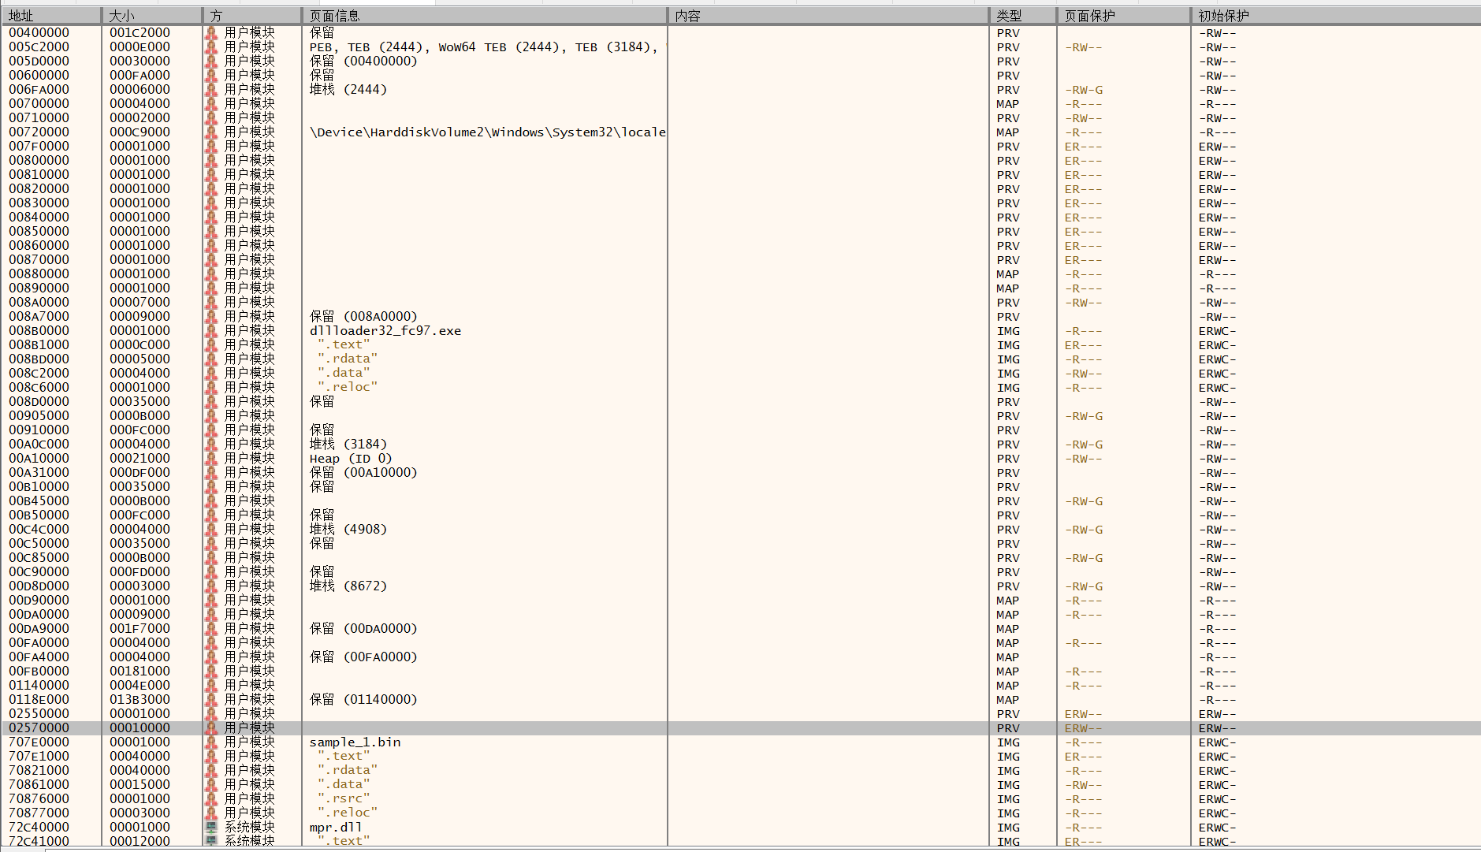
Task: Click user module icon in row 00C4C000
Action: [x=211, y=530]
